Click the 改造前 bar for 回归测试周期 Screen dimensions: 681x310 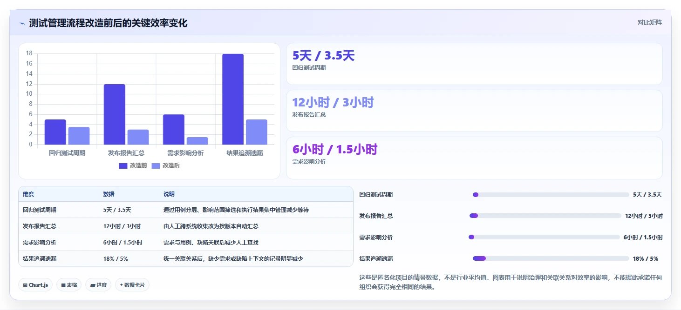pos(55,132)
